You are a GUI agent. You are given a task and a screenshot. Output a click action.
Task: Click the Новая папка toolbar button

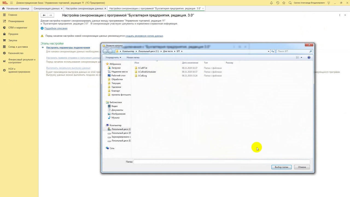(133, 57)
